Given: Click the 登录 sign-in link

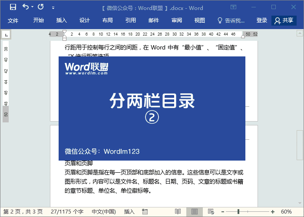Looking at the screenshot, I should 262,20.
